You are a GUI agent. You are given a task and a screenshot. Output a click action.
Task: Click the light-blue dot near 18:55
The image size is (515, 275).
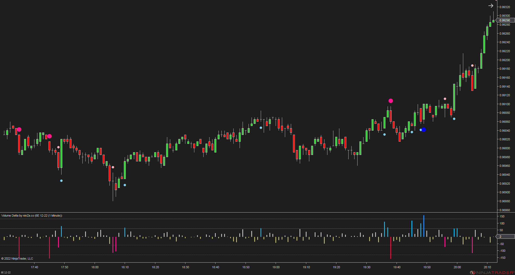pyautogui.click(x=261, y=128)
